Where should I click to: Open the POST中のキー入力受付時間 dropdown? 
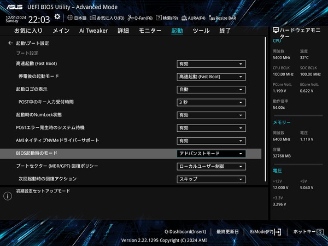click(x=211, y=102)
